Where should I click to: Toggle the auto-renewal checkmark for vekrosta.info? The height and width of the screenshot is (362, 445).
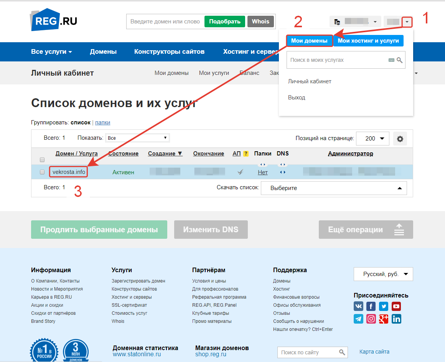241,172
